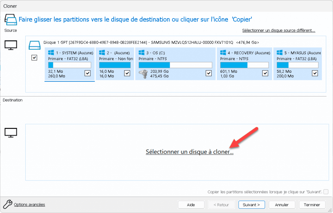Uncheck partition 2 for cloning

pyautogui.click(x=127, y=73)
